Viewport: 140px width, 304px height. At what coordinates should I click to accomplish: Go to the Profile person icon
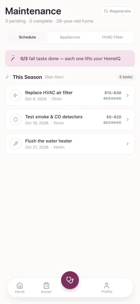(107, 286)
